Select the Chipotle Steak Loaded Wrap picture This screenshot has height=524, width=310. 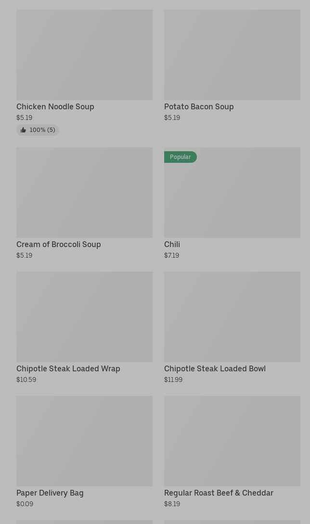[x=85, y=317]
